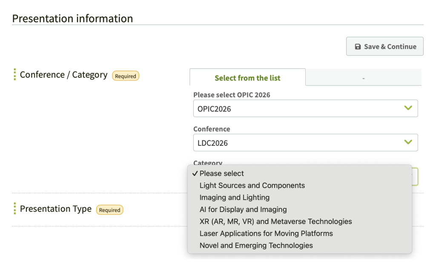Choose 'XR (AR, MR, VR) and Metaverse Technologies'
This screenshot has height=275, width=436.
click(275, 221)
